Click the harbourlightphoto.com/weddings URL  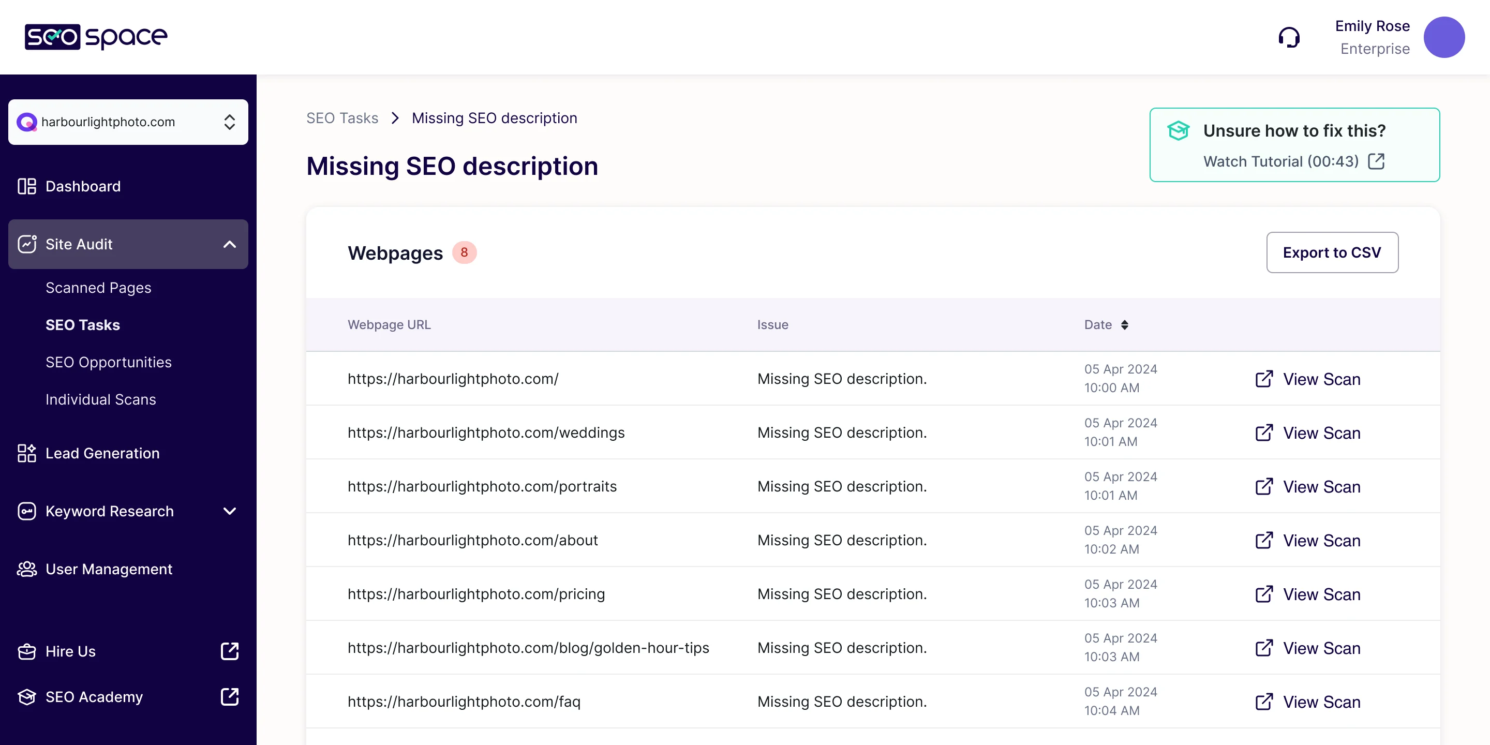[486, 433]
